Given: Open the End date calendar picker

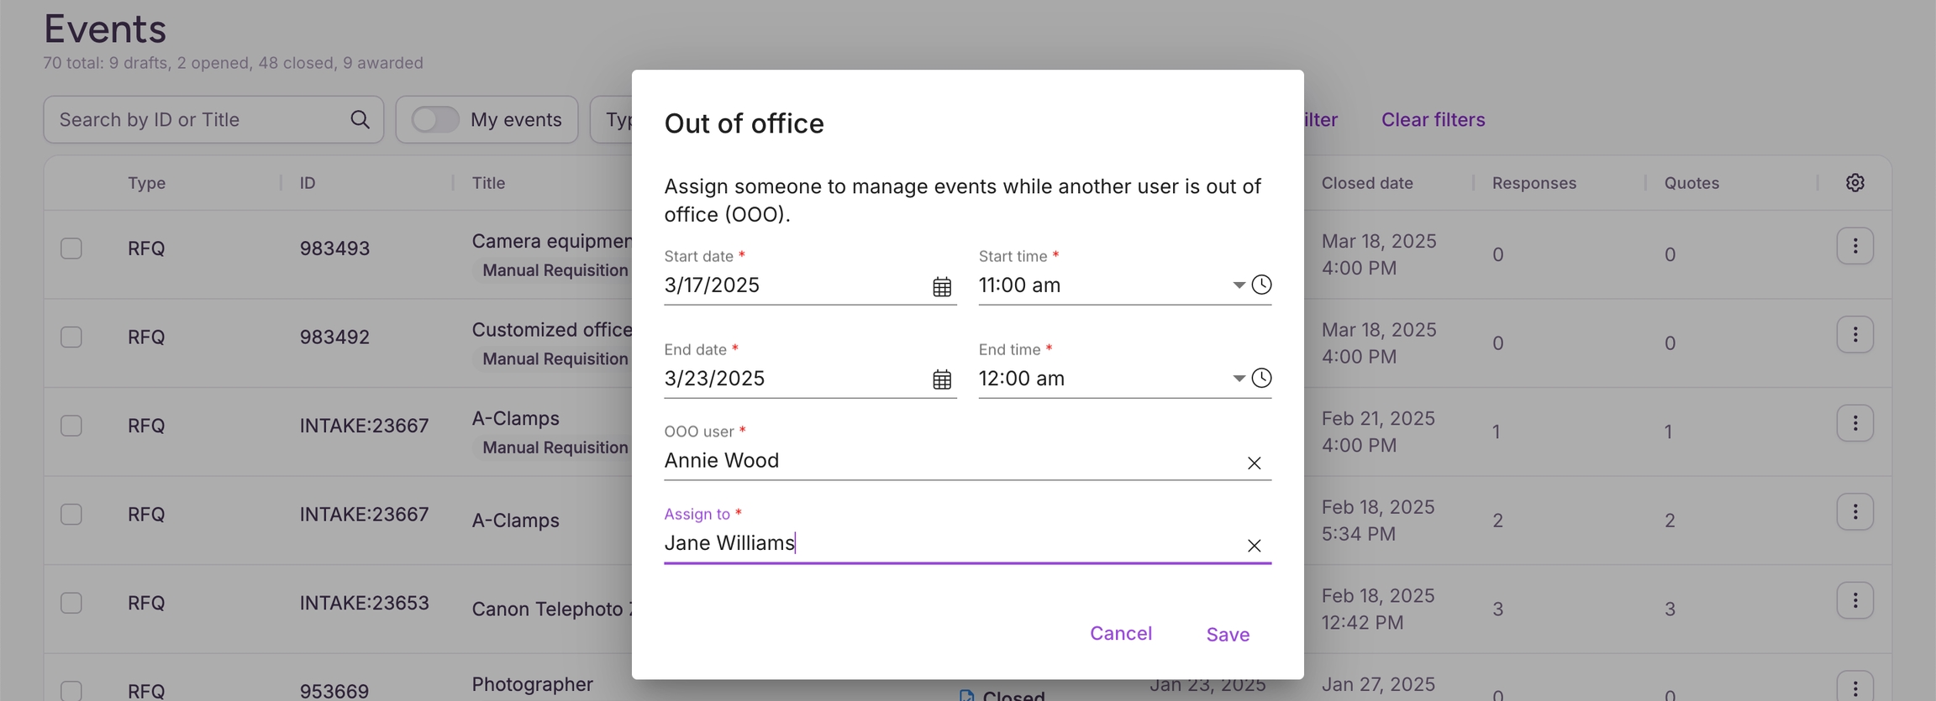Looking at the screenshot, I should pos(941,380).
